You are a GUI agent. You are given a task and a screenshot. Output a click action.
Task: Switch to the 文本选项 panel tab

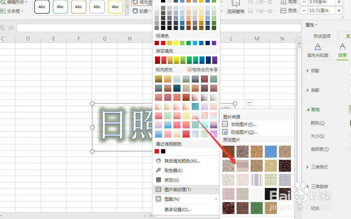click(347, 36)
